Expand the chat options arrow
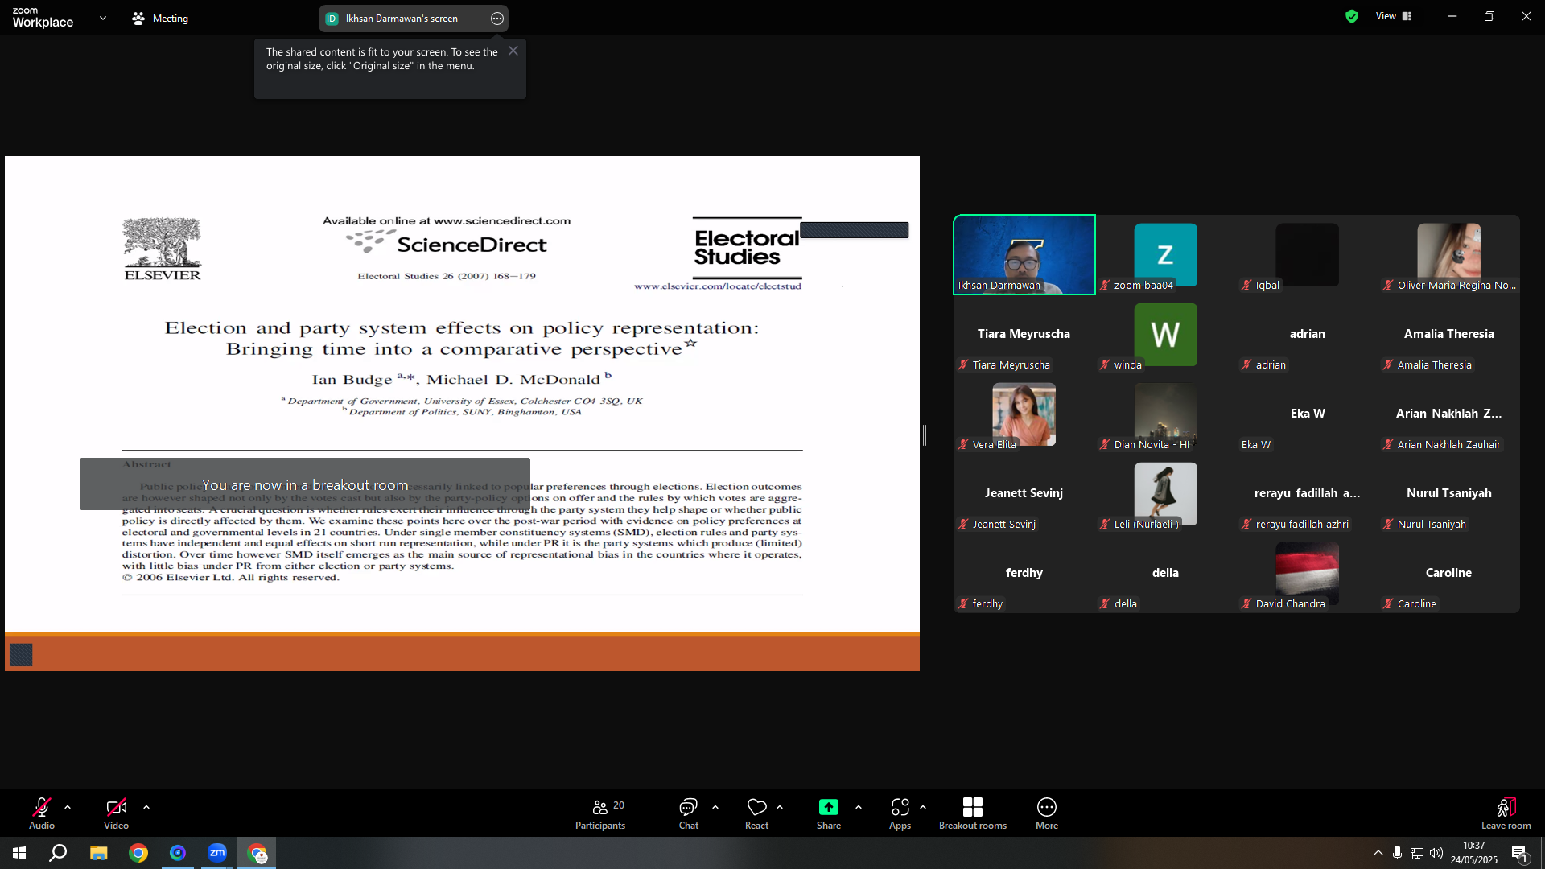 pos(715,807)
